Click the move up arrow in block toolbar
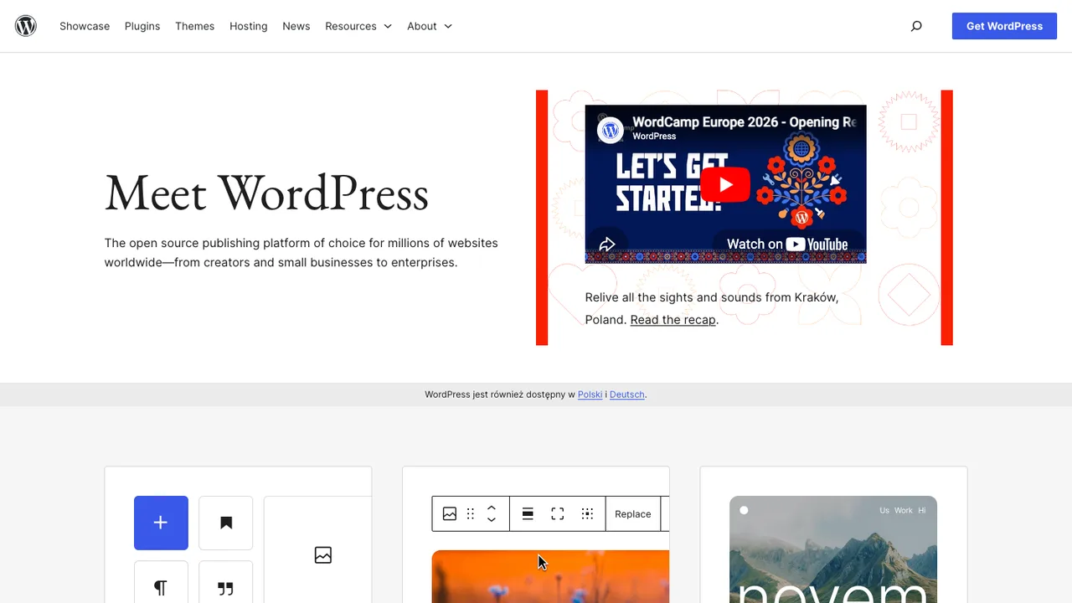Viewport: 1072px width, 603px height. pos(492,507)
